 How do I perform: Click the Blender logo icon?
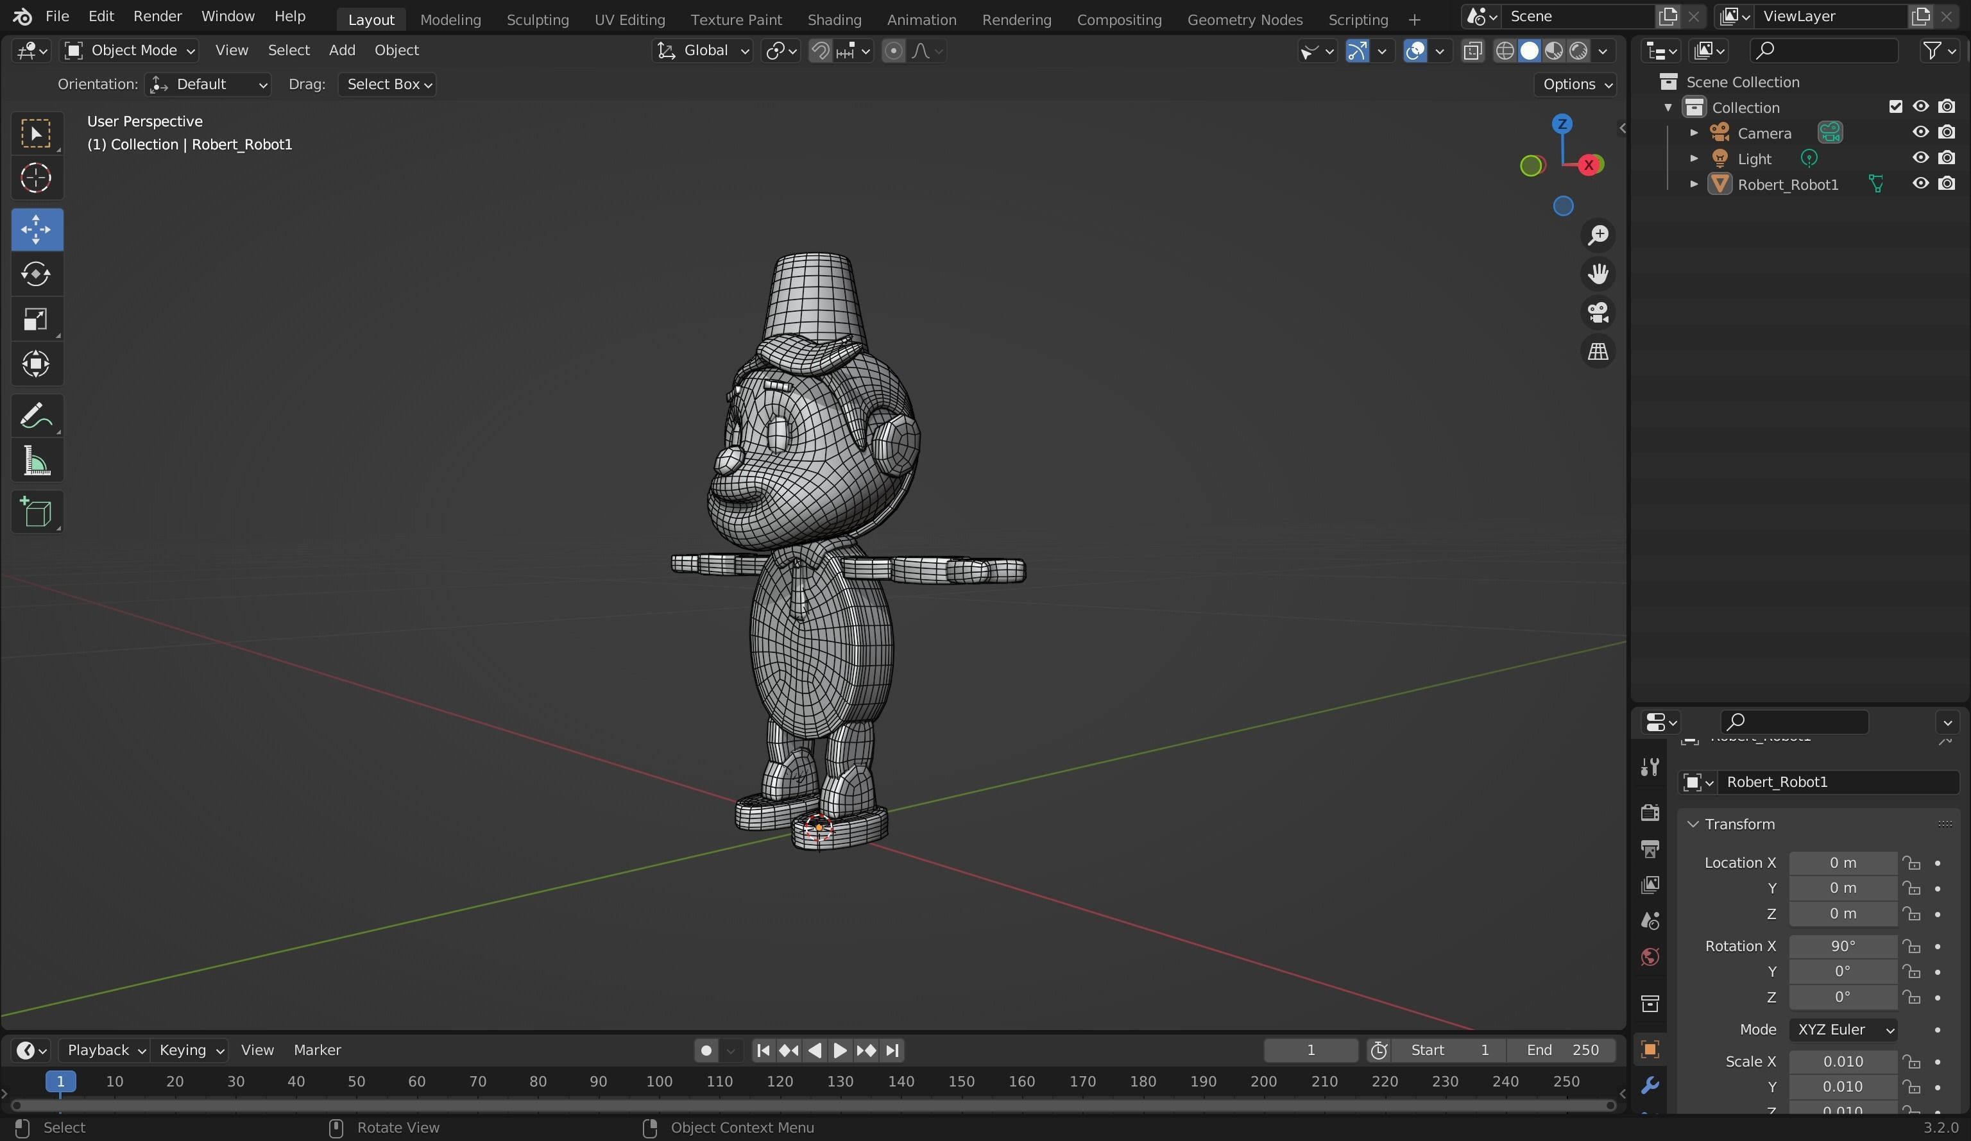coord(22,17)
